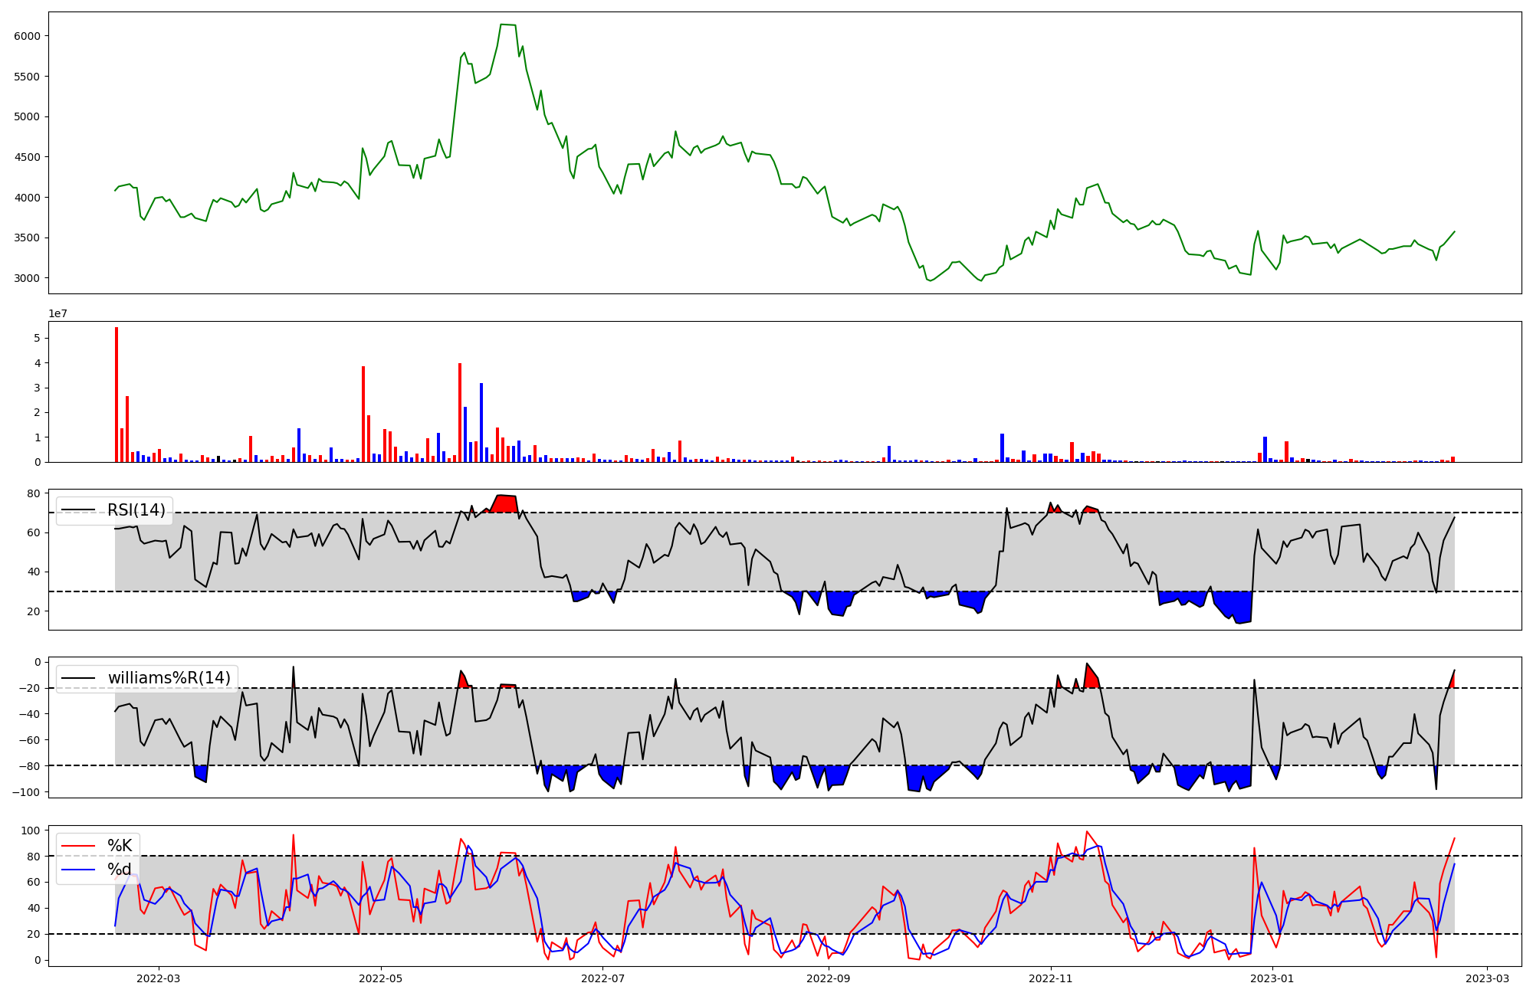Click the 2022-09 x-axis tick label
This screenshot has width=1533, height=996.
pyautogui.click(x=829, y=978)
